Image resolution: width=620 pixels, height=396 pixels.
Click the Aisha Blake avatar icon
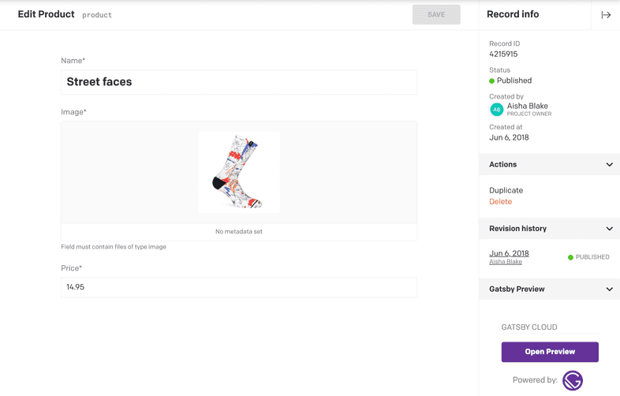tap(496, 110)
